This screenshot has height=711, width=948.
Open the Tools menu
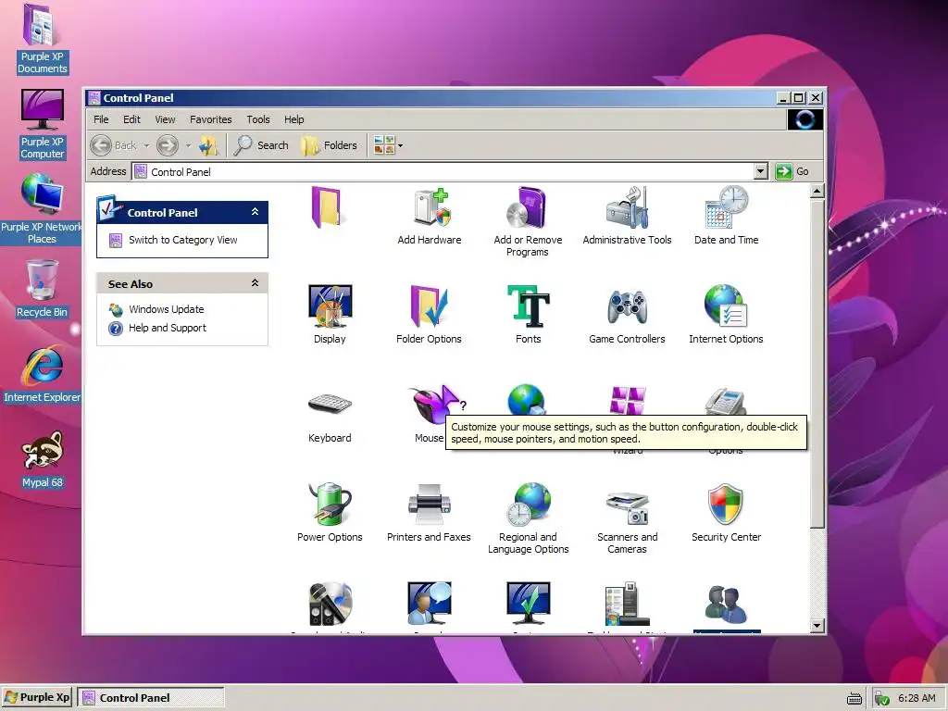(x=258, y=119)
